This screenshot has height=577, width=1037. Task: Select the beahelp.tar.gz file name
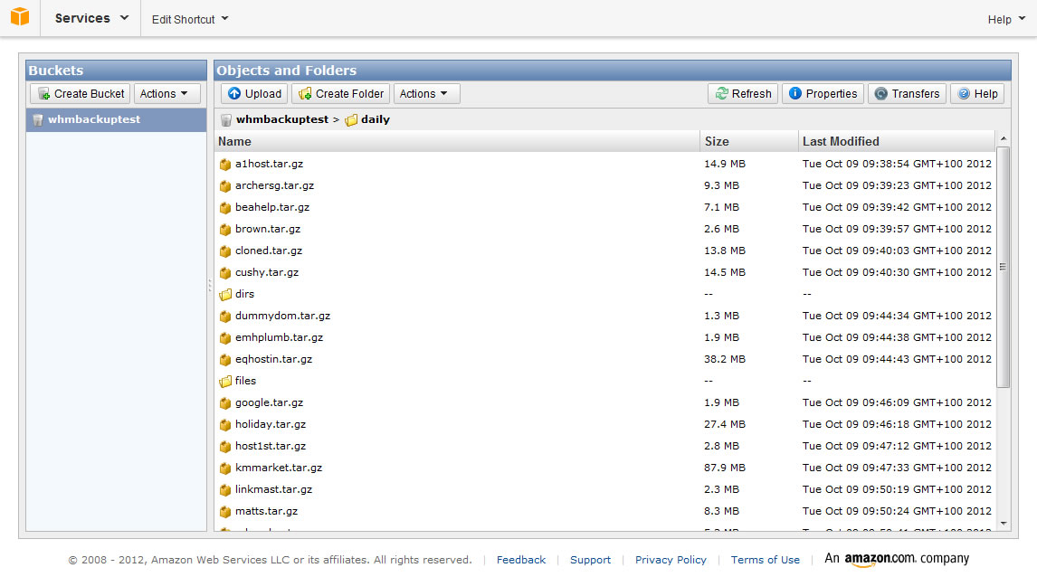(272, 207)
